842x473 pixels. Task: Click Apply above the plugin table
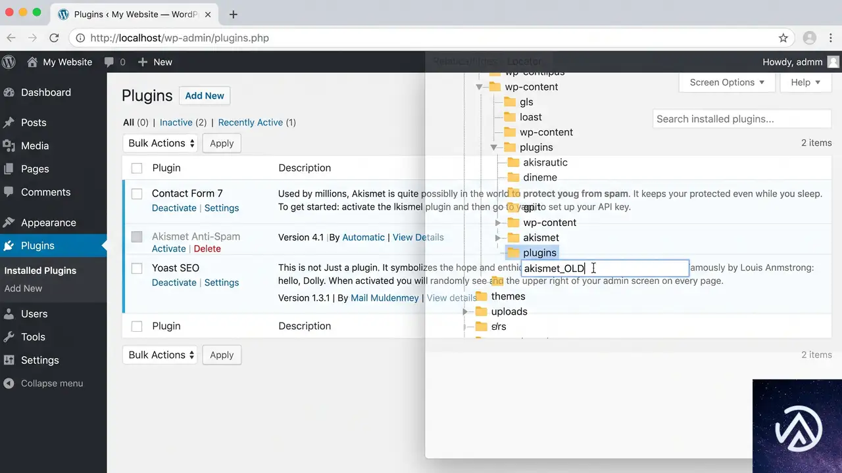[x=222, y=143]
